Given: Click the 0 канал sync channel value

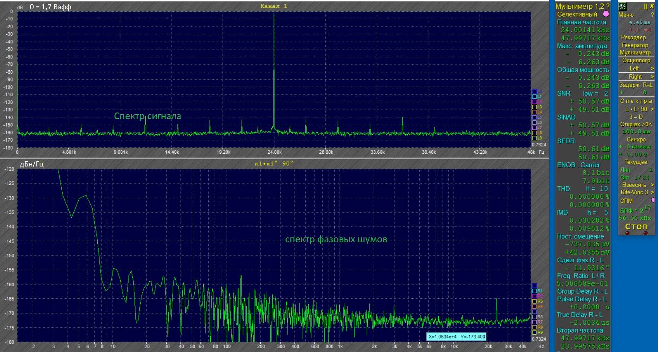Looking at the screenshot, I should coord(639,147).
